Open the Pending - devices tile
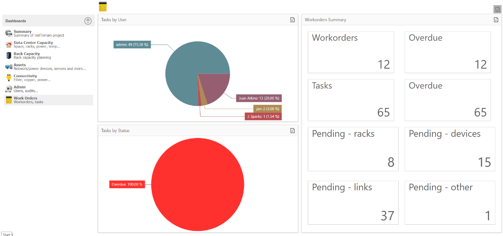503x236 pixels. 450,149
